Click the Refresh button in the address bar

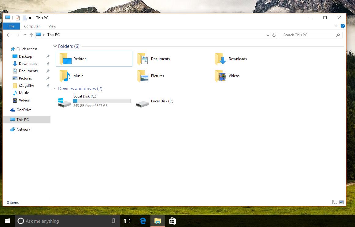click(x=274, y=35)
